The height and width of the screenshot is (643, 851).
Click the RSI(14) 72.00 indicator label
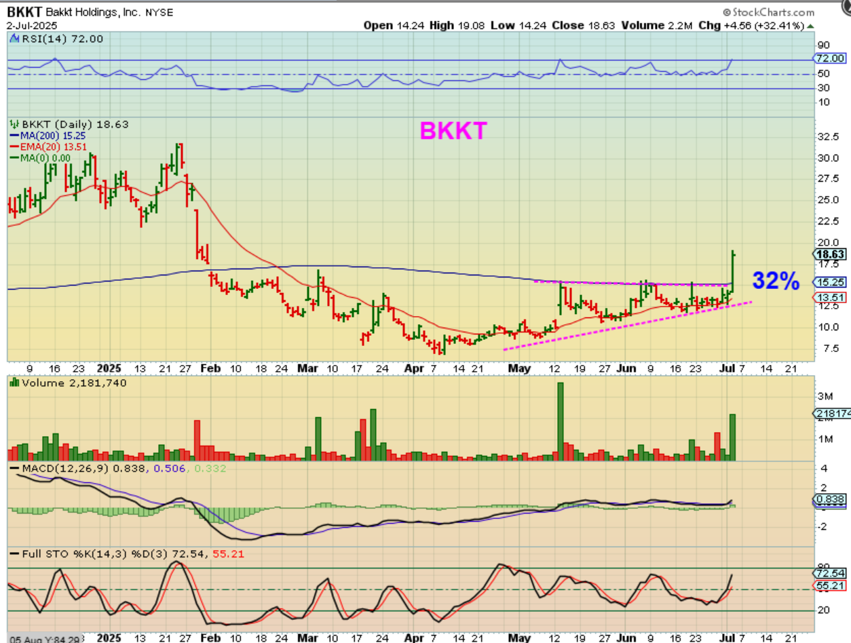57,39
